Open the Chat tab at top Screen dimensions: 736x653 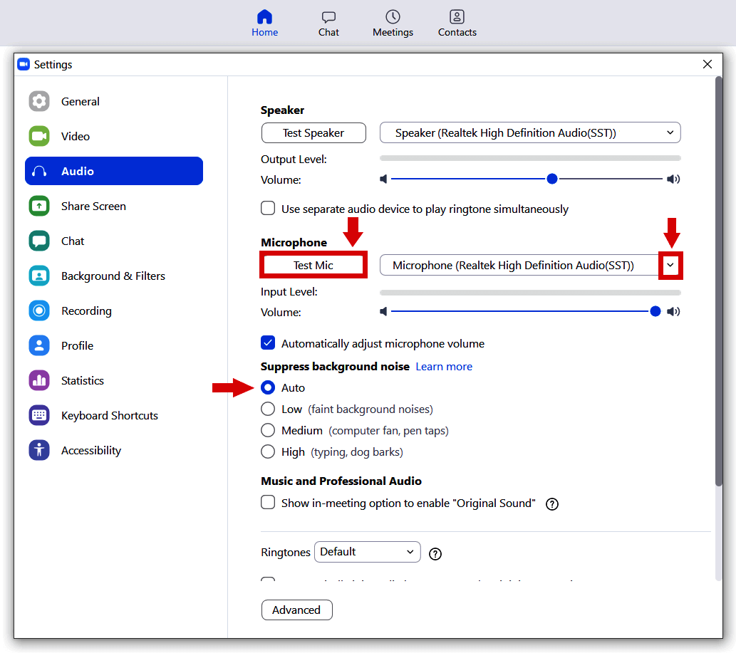(328, 23)
